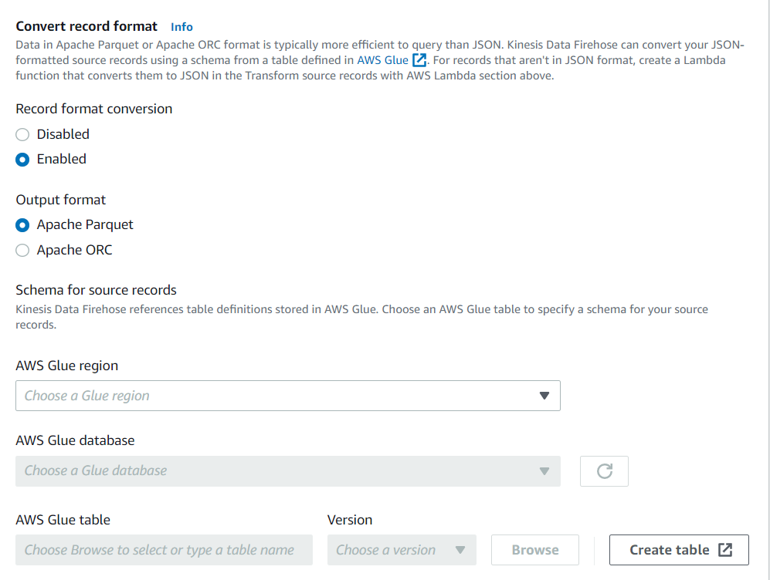Viewport: 770px width, 580px height.
Task: Open the Choose a Glue region dropdown
Action: [288, 396]
